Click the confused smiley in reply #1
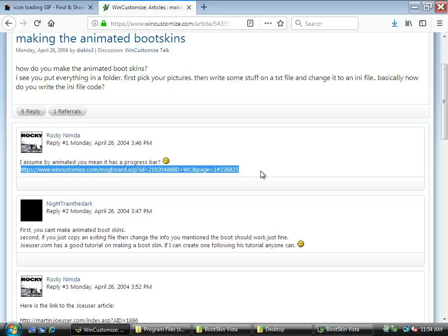 pos(166,161)
